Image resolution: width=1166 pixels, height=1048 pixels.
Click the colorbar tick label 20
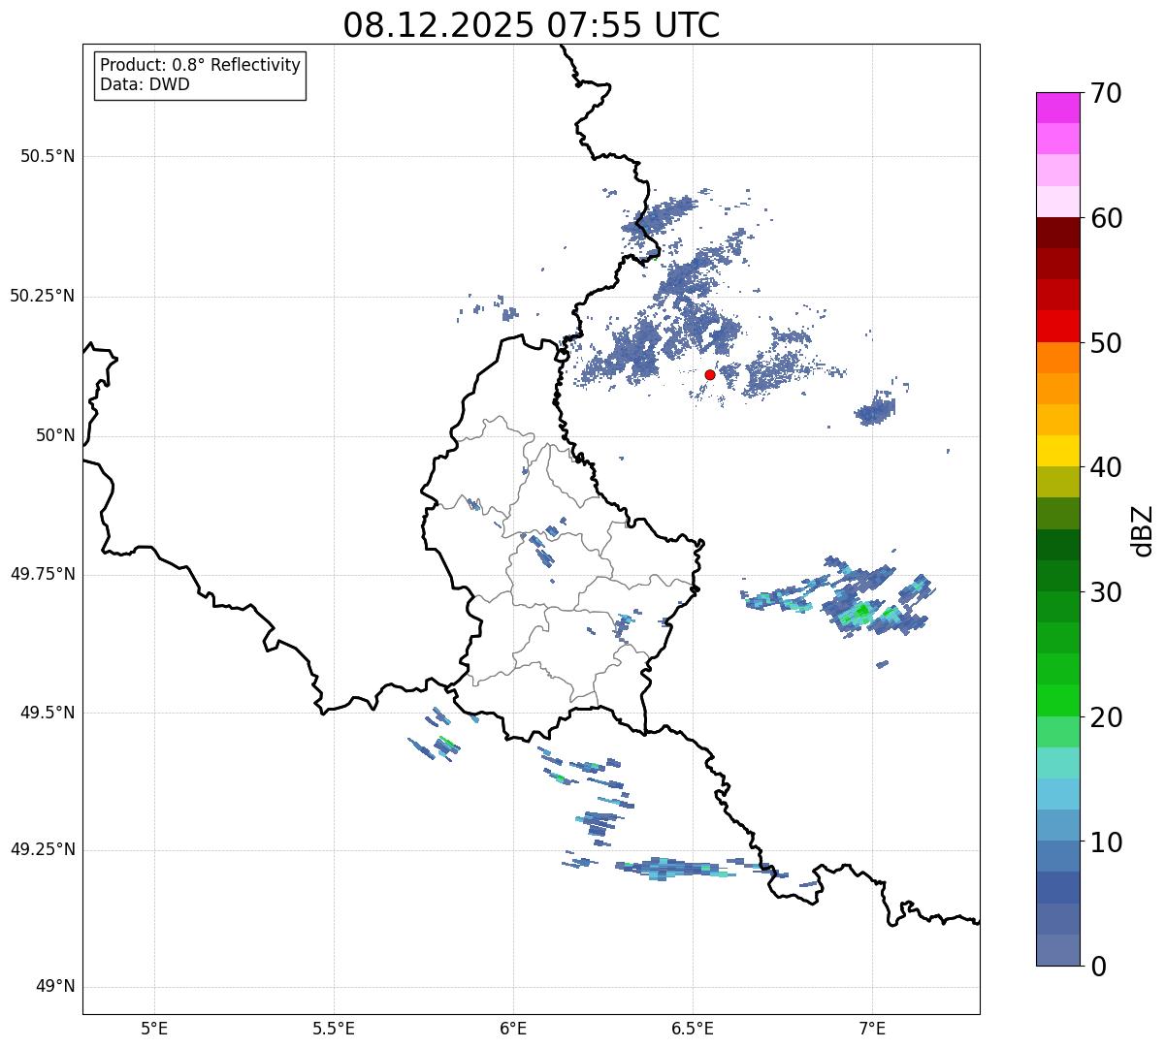[1106, 717]
